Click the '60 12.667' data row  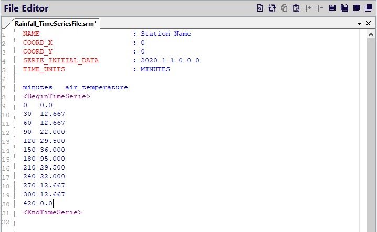pos(44,123)
